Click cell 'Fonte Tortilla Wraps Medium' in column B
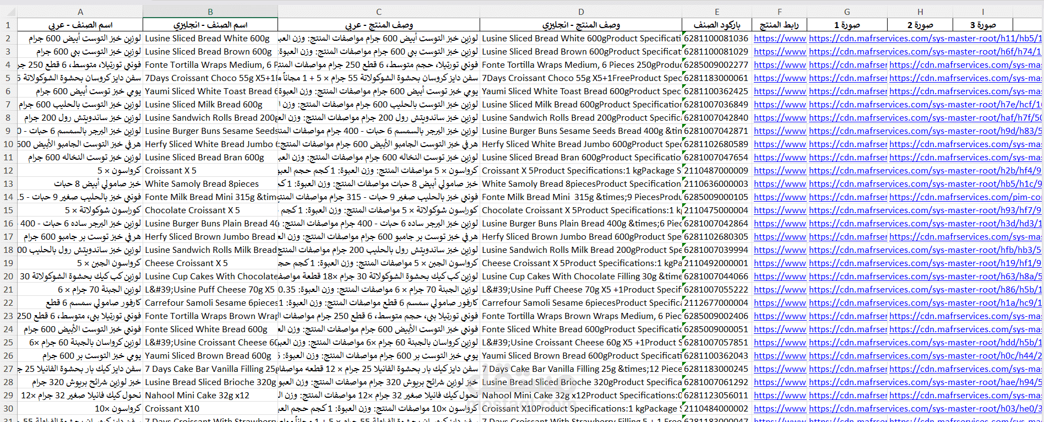1044x422 pixels. point(210,64)
